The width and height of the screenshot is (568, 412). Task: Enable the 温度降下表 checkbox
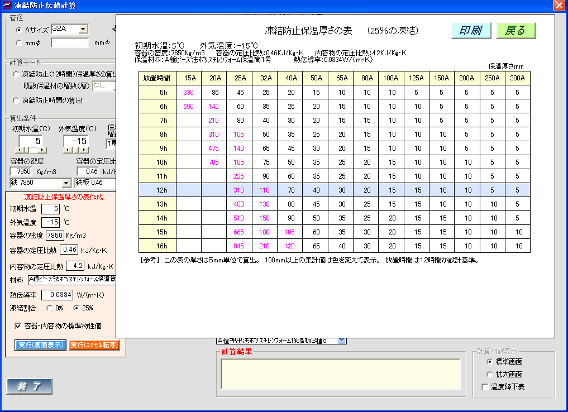[x=484, y=387]
